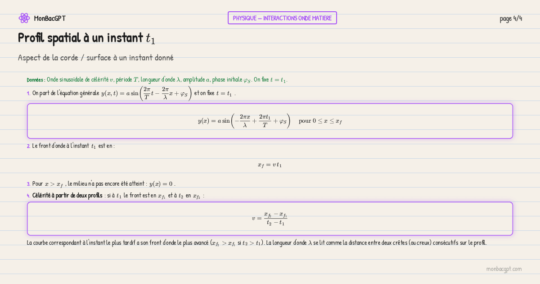Click the green 'Données :' label
Screen dimensions: 540x284
[x=36, y=80]
